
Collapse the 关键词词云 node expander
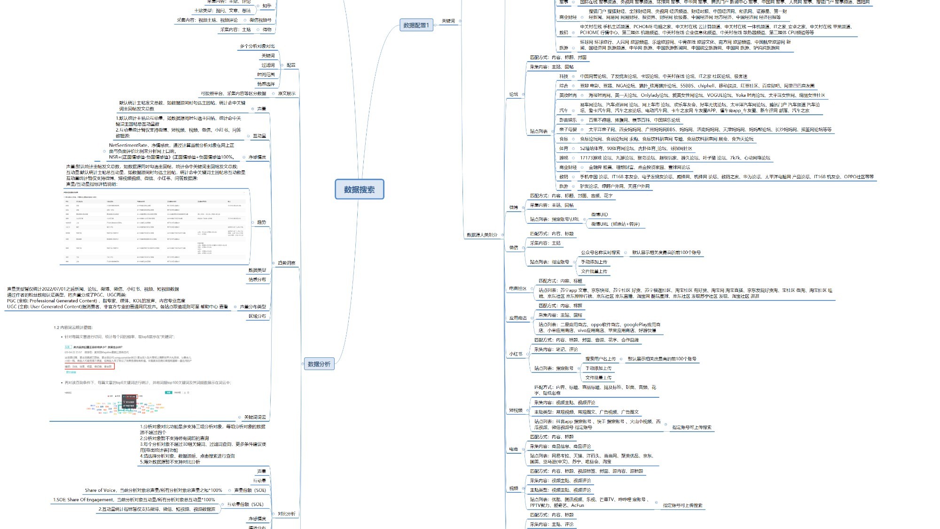click(x=240, y=417)
